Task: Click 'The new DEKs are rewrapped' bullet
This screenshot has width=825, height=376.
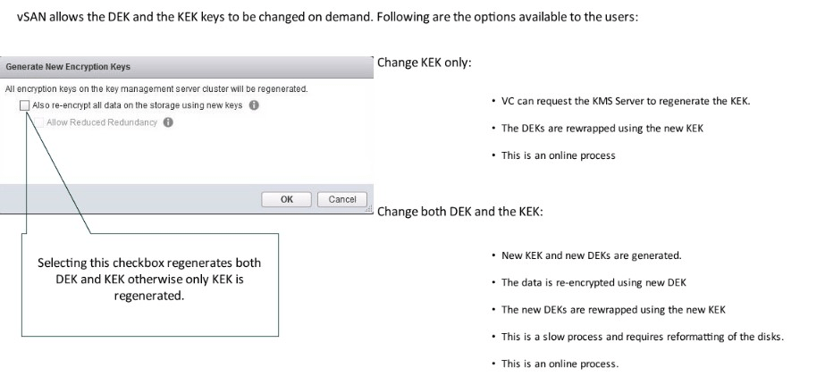Action: click(x=613, y=310)
